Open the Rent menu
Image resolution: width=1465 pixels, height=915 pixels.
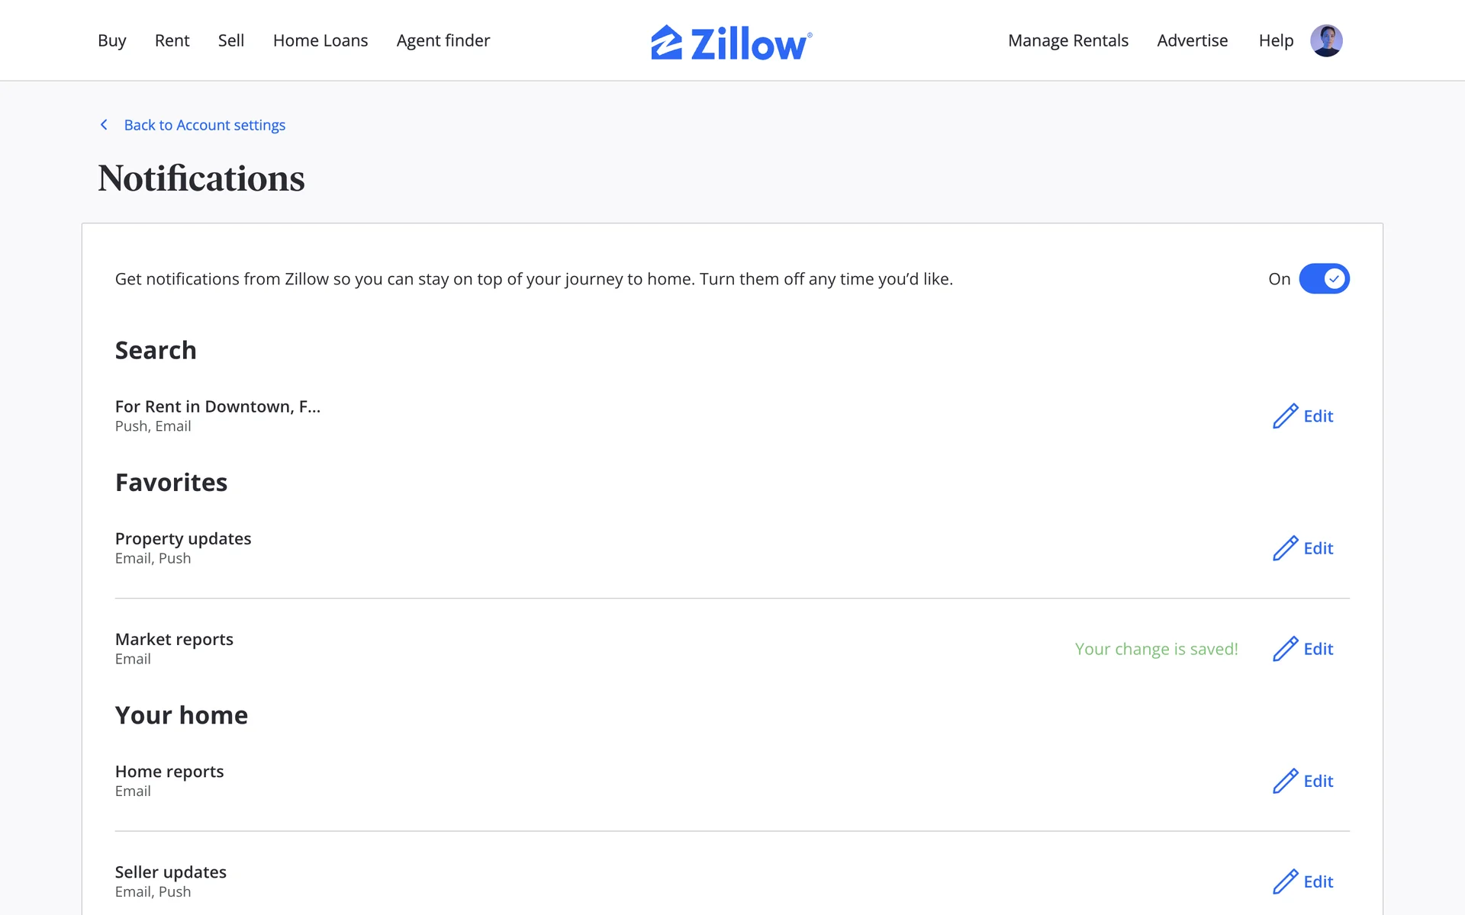[172, 40]
